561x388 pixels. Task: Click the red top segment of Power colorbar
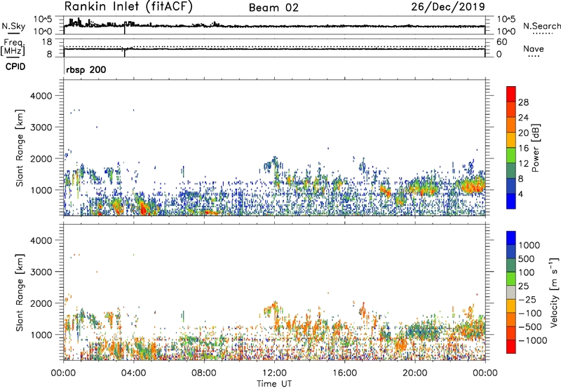(x=511, y=94)
